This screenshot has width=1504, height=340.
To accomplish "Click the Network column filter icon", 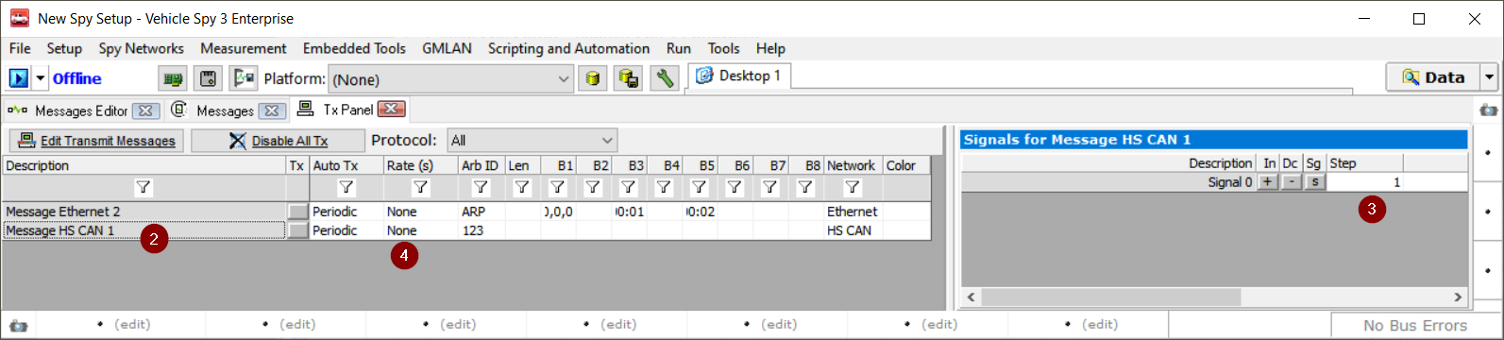I will [x=853, y=187].
